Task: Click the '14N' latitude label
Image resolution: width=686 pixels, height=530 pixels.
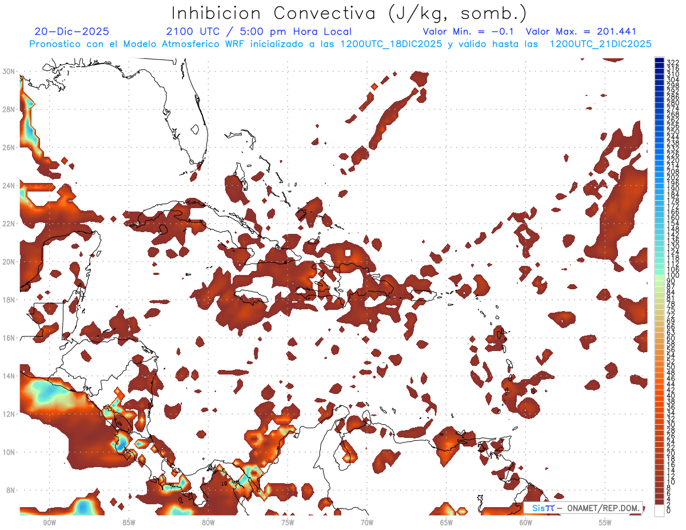Action: 10,376
